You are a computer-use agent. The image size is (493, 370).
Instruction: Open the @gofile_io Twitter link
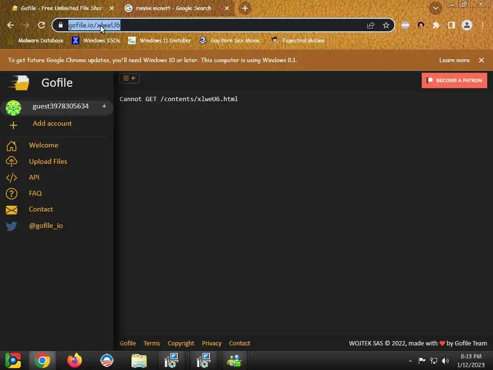click(x=46, y=225)
